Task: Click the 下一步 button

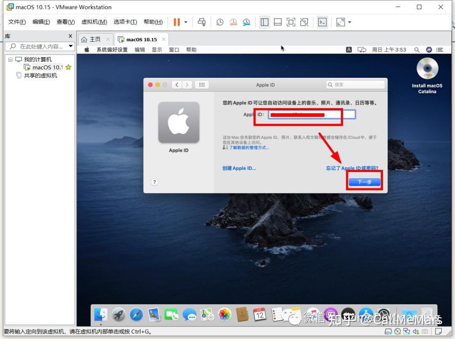Action: [x=364, y=182]
